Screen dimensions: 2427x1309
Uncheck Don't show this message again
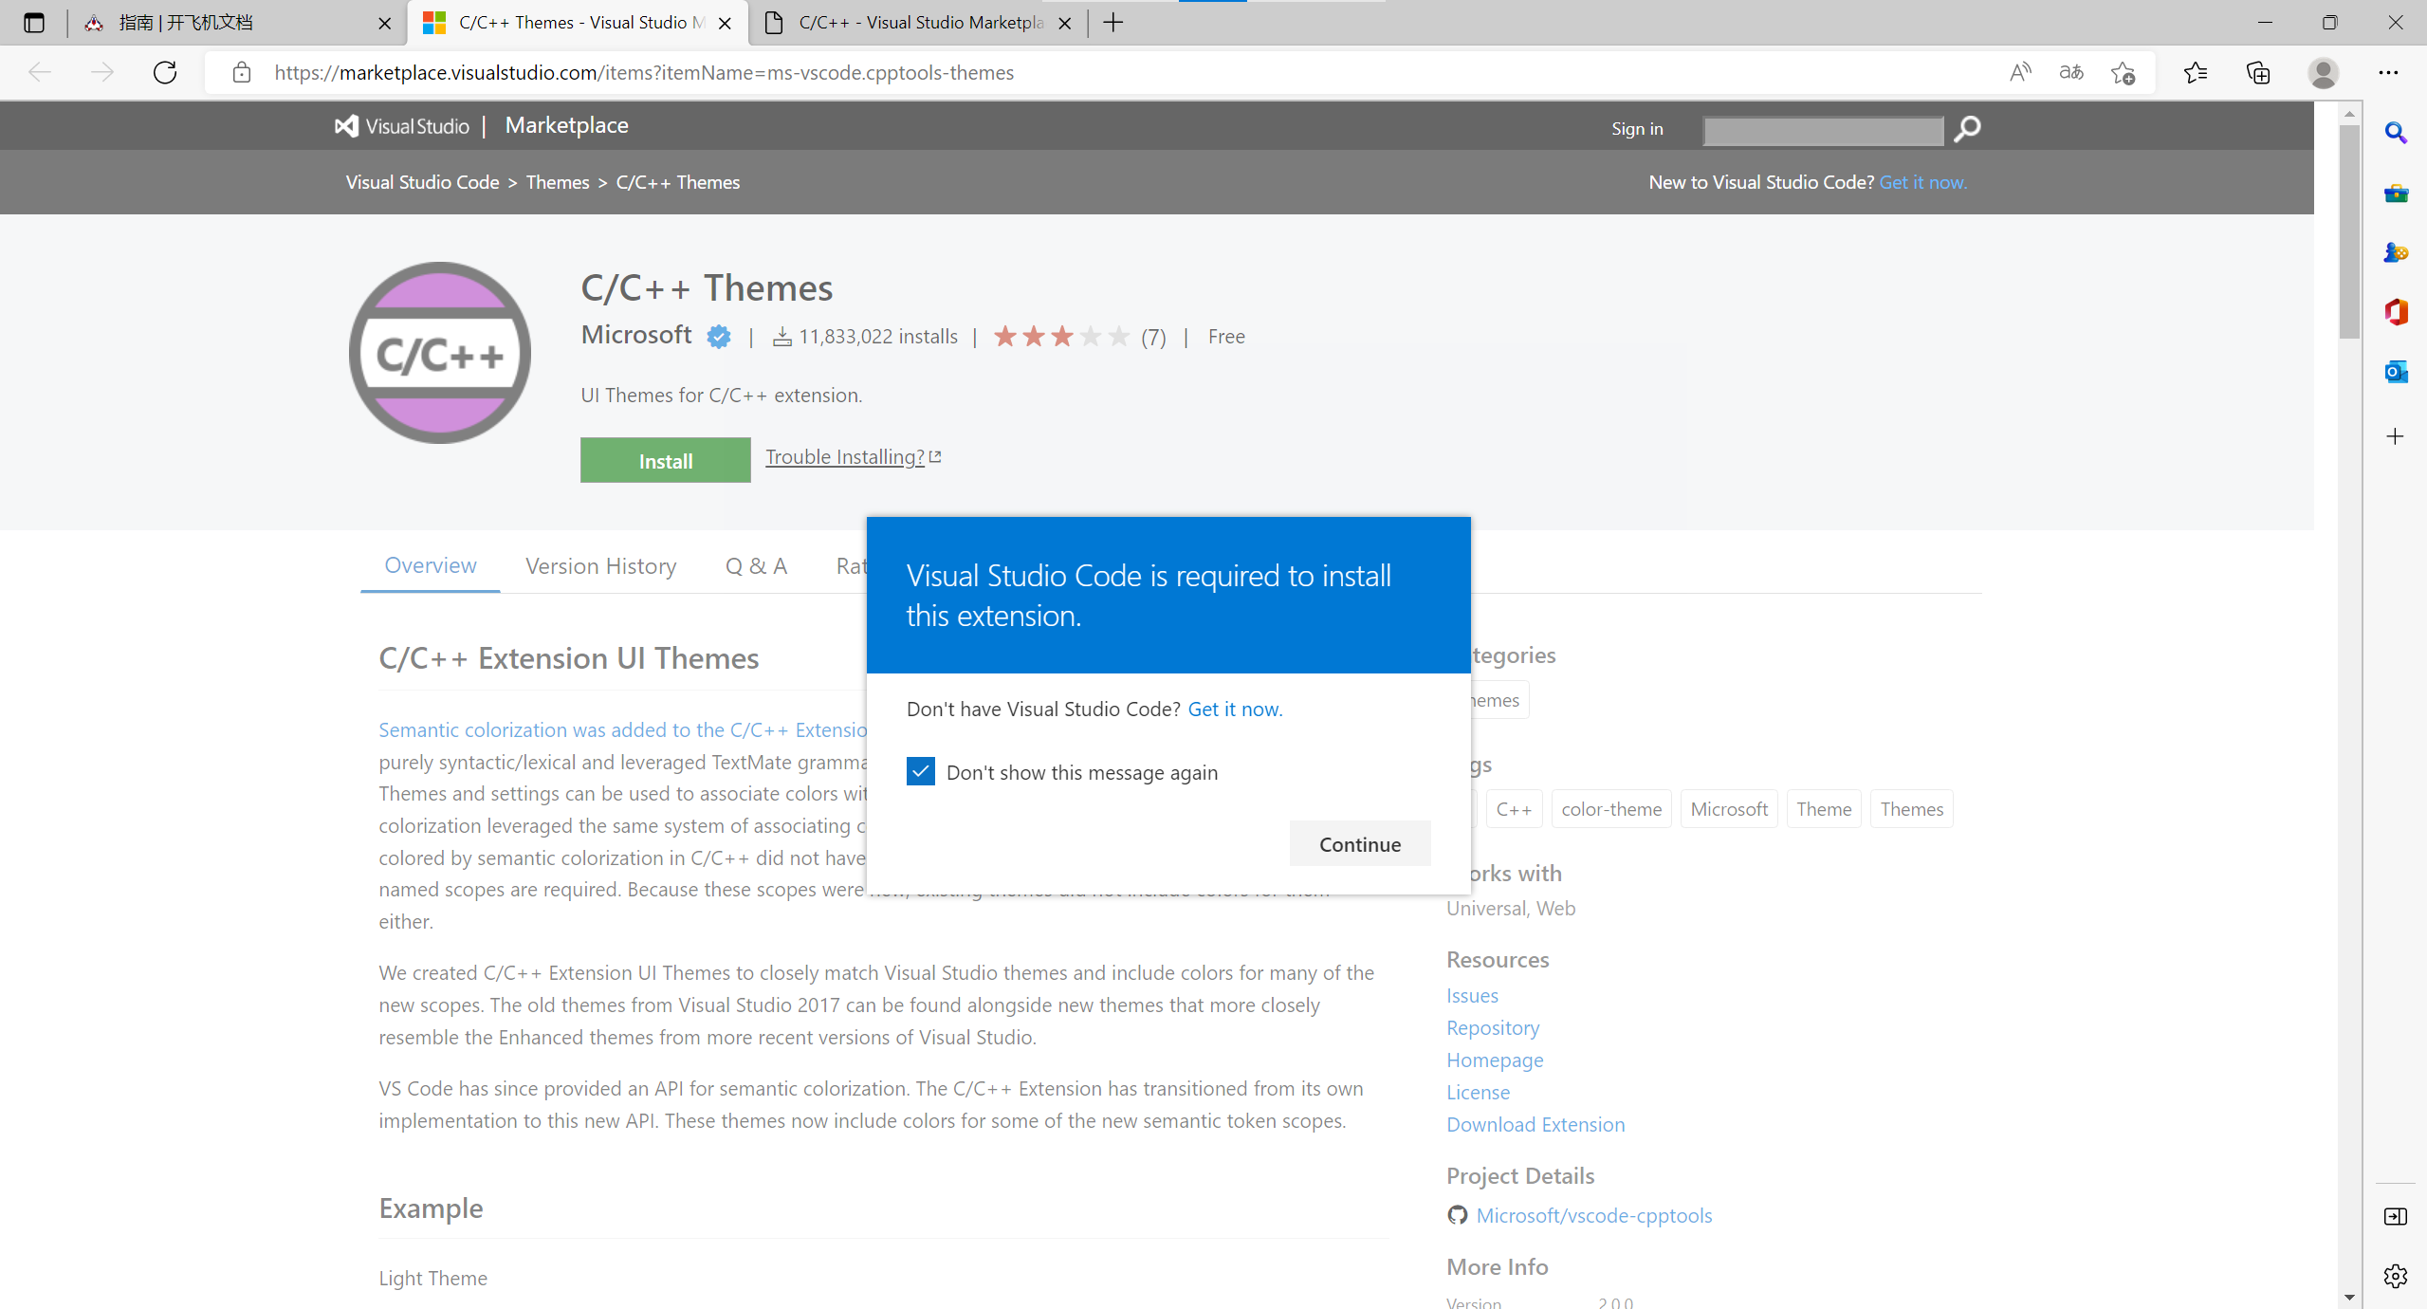click(x=920, y=772)
